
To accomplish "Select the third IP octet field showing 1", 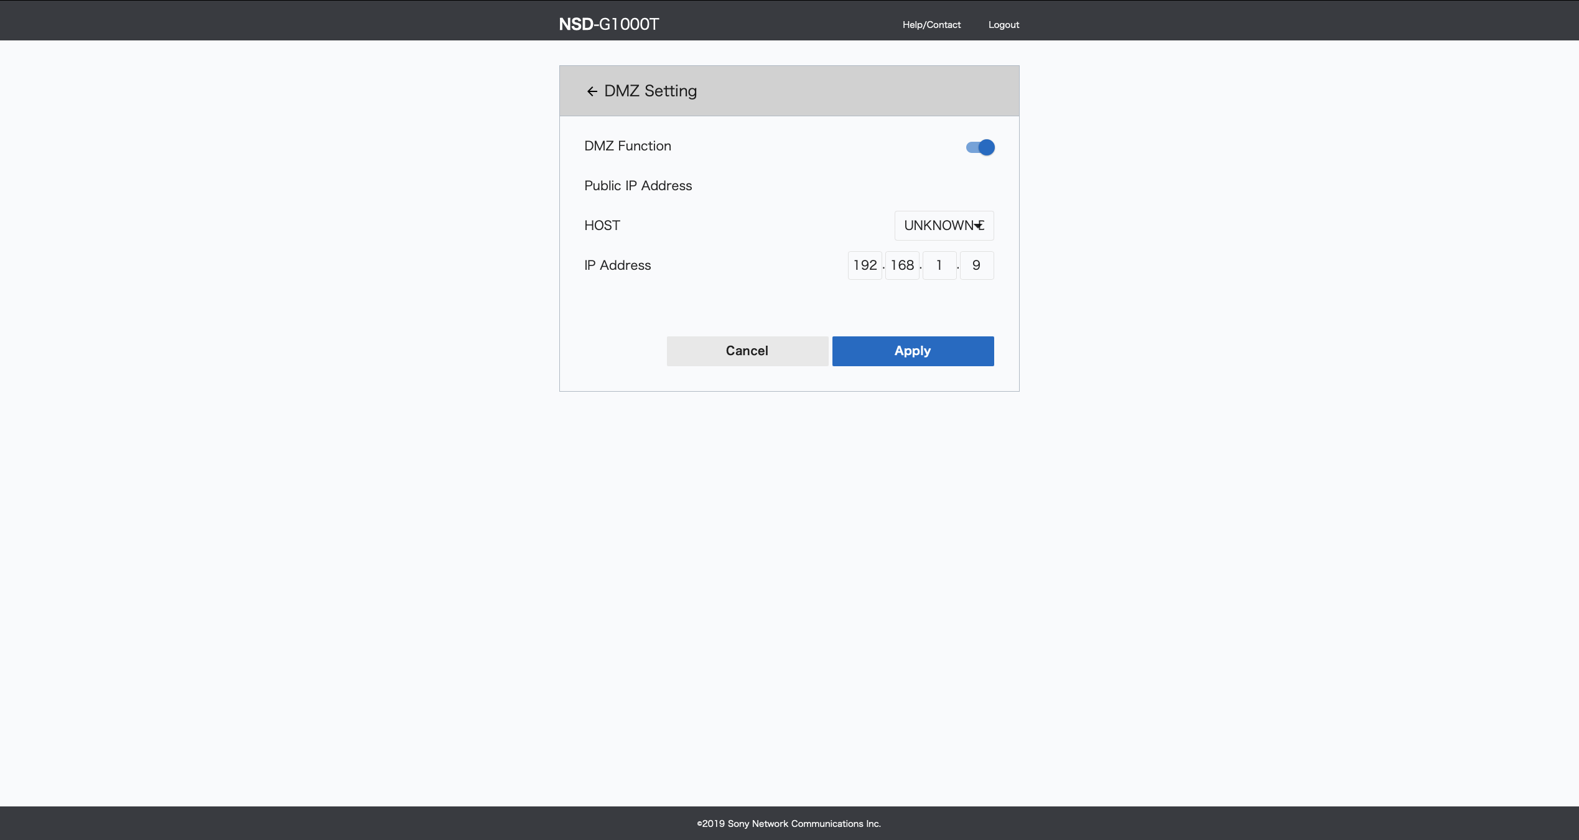I will tap(939, 265).
